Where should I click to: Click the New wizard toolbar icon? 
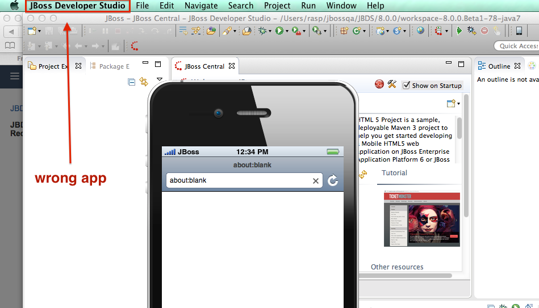[32, 31]
